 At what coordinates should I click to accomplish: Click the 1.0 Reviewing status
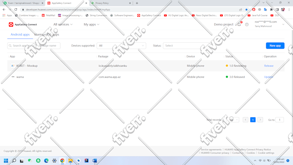pos(236,66)
